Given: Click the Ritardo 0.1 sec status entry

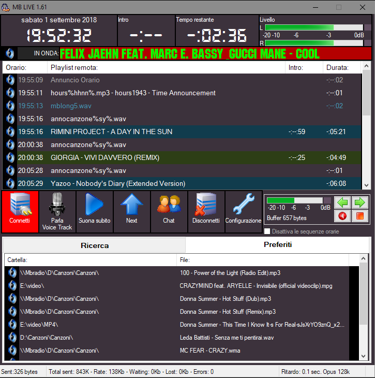Looking at the screenshot, I should coord(316,372).
